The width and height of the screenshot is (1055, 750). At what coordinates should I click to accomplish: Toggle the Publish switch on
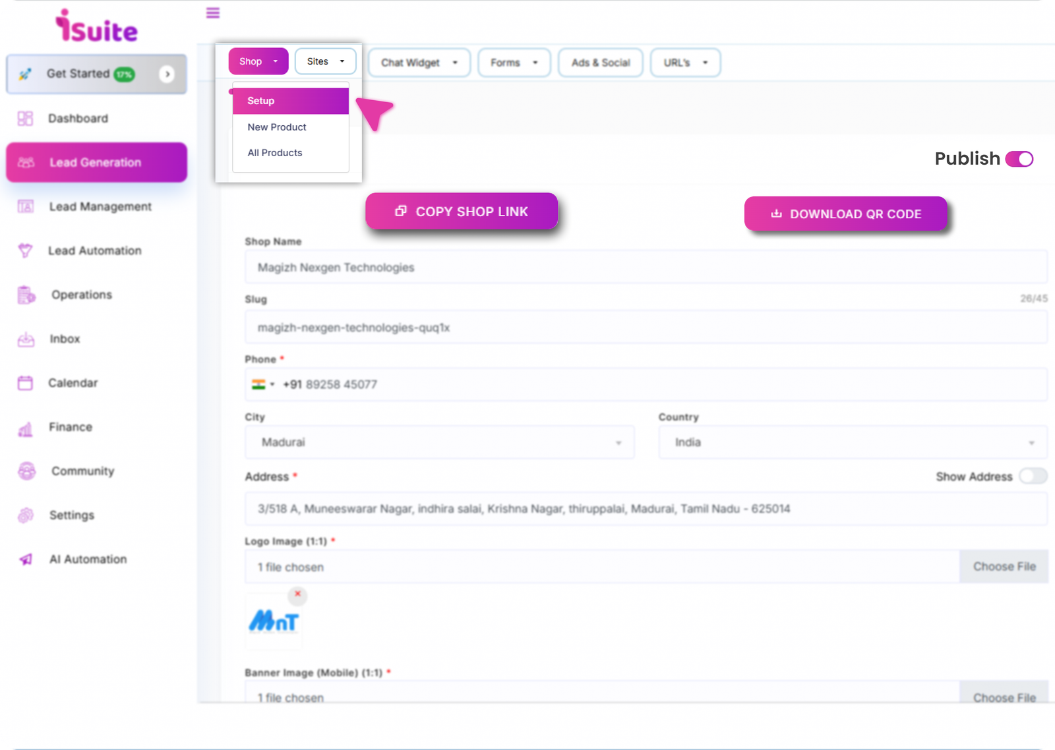coord(1018,159)
